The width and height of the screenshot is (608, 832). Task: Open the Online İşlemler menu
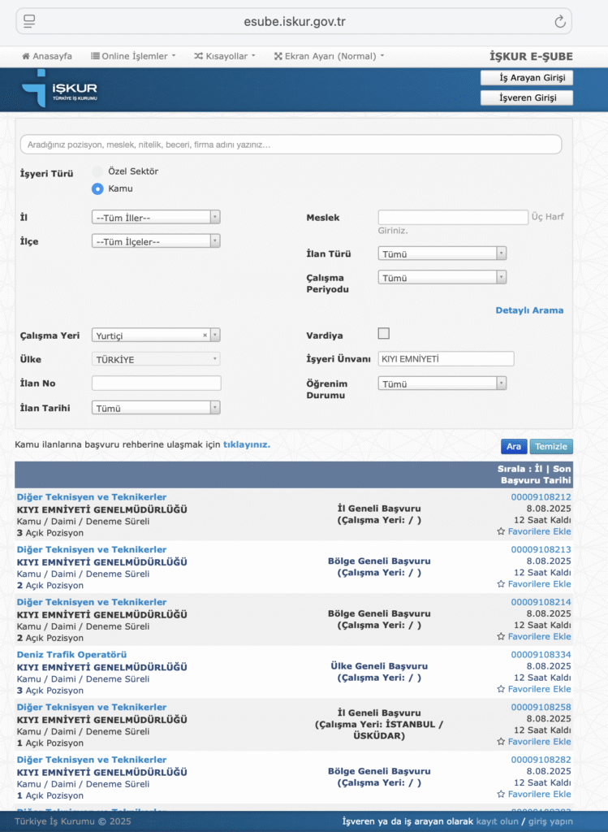133,56
